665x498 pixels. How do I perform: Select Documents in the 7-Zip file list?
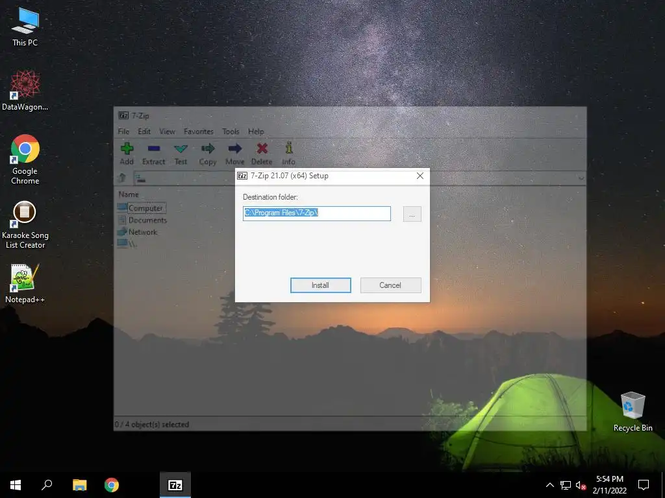pos(147,220)
